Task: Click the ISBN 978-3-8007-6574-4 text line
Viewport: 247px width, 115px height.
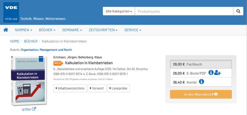Action: (91, 74)
